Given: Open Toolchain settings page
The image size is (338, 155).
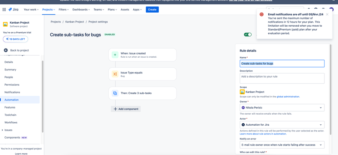Looking at the screenshot, I should (x=10, y=115).
